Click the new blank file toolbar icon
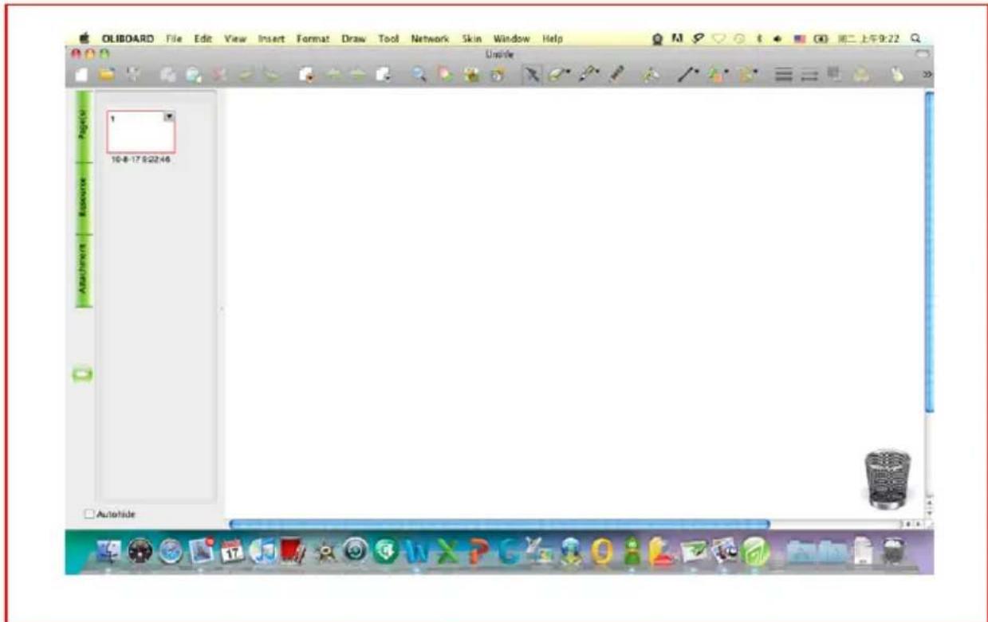Image resolution: width=988 pixels, height=622 pixels. [x=80, y=73]
